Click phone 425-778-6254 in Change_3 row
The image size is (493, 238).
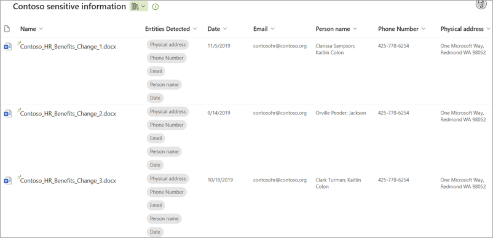click(393, 180)
